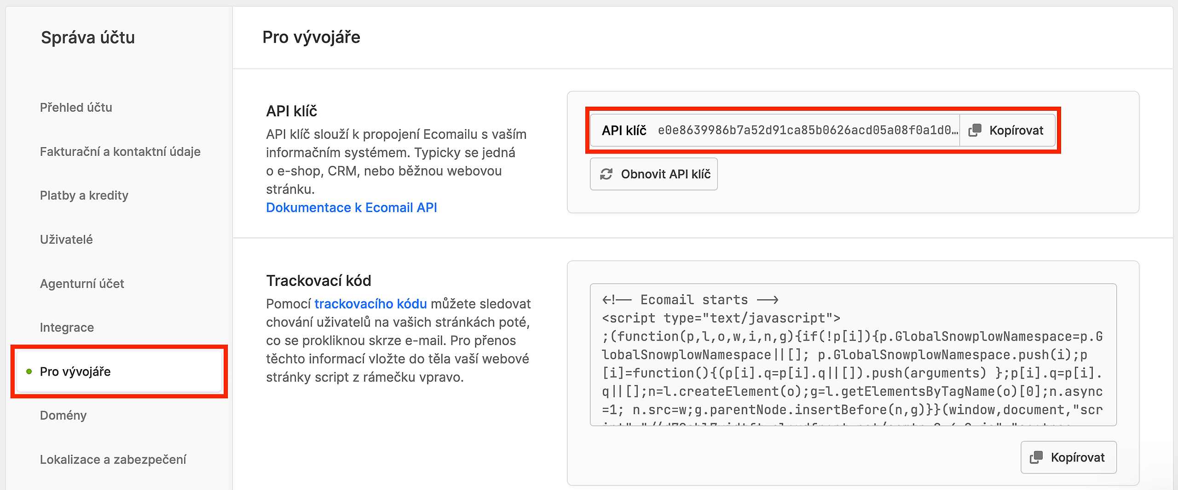Click the copy icon below the tracking code
Viewport: 1178px width, 490px height.
[1036, 457]
